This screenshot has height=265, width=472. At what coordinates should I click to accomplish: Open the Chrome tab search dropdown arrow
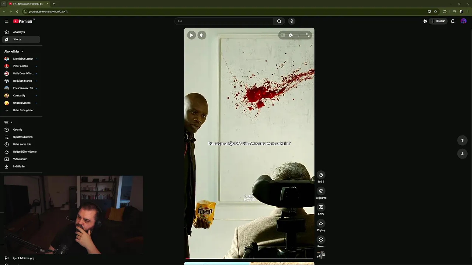(4, 4)
